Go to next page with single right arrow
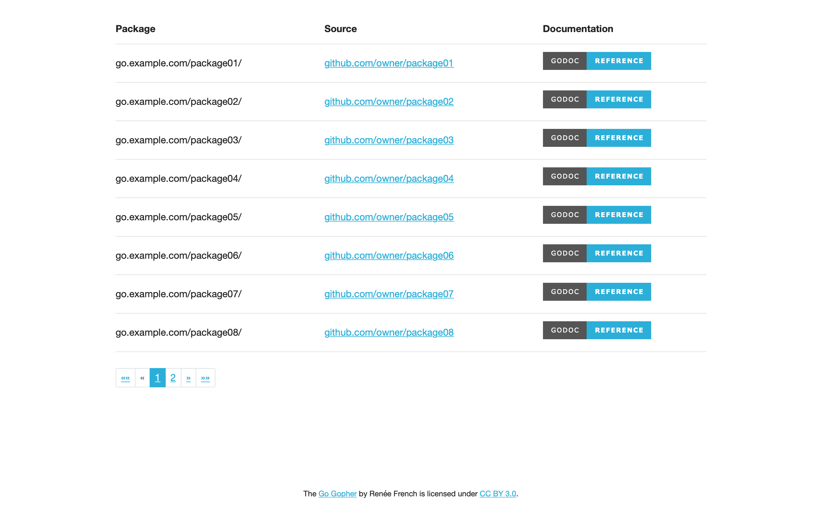The height and width of the screenshot is (513, 822). point(188,378)
